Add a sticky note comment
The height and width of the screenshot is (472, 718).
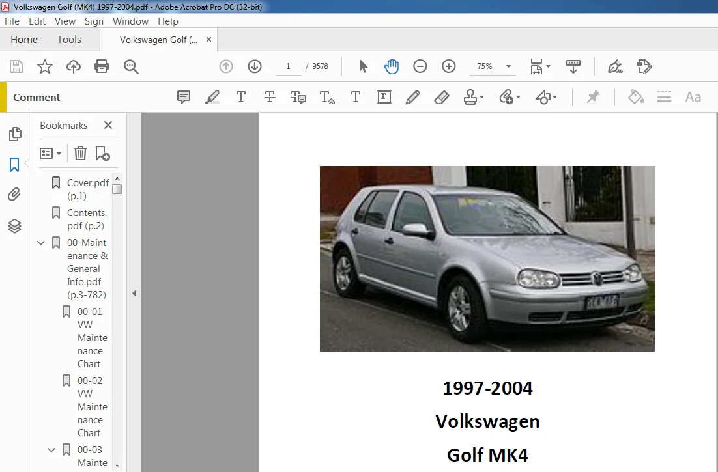[x=184, y=97]
